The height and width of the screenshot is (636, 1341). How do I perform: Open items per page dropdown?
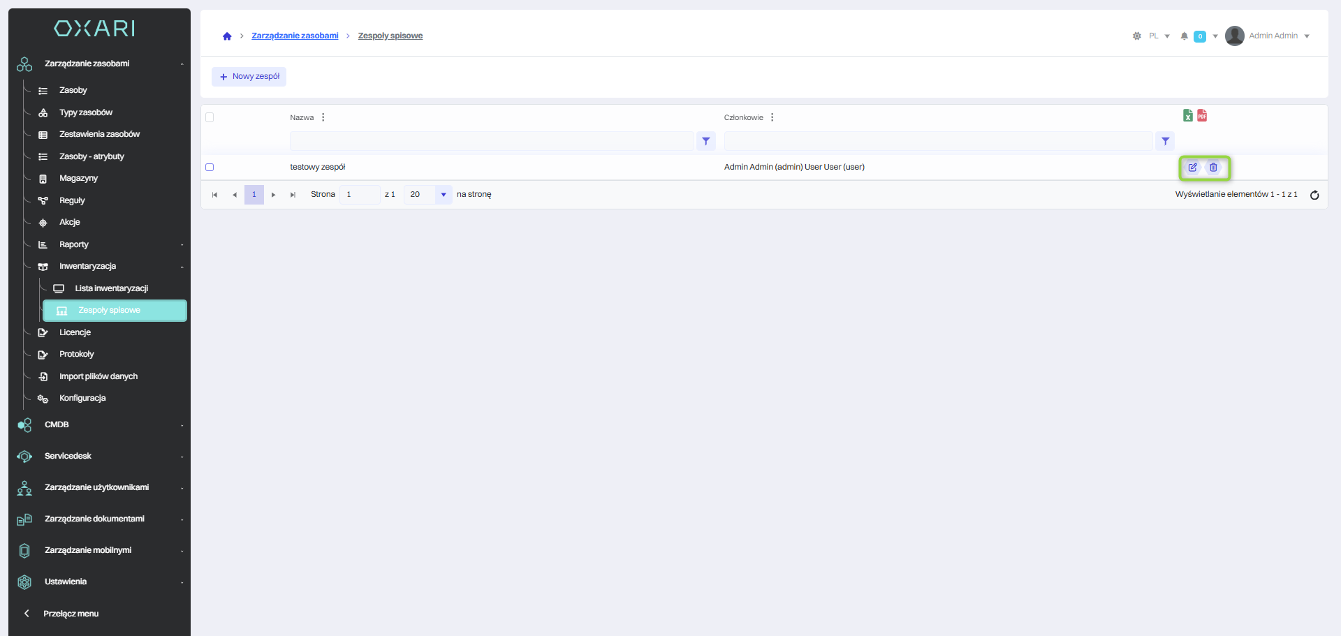click(443, 195)
